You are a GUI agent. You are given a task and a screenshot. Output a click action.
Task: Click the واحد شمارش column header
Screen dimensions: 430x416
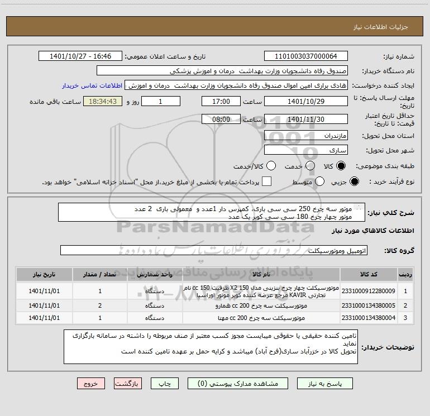155,275
